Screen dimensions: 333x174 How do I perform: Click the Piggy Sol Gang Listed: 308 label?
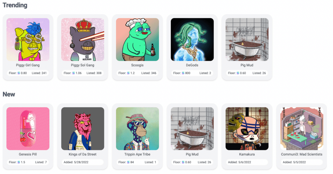[94, 73]
